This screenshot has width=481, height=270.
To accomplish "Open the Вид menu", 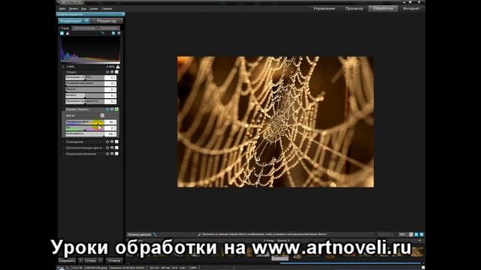I will click(83, 9).
